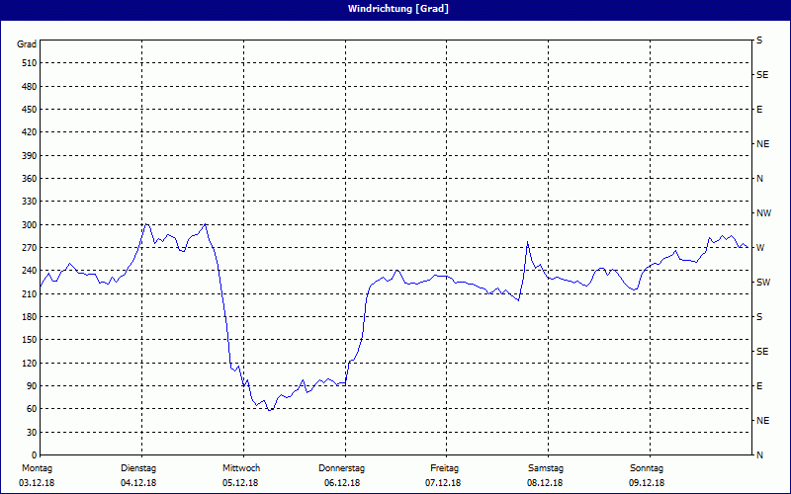Click the "60" y-axis tick label
Screen dimensions: 791x494
[x=32, y=409]
